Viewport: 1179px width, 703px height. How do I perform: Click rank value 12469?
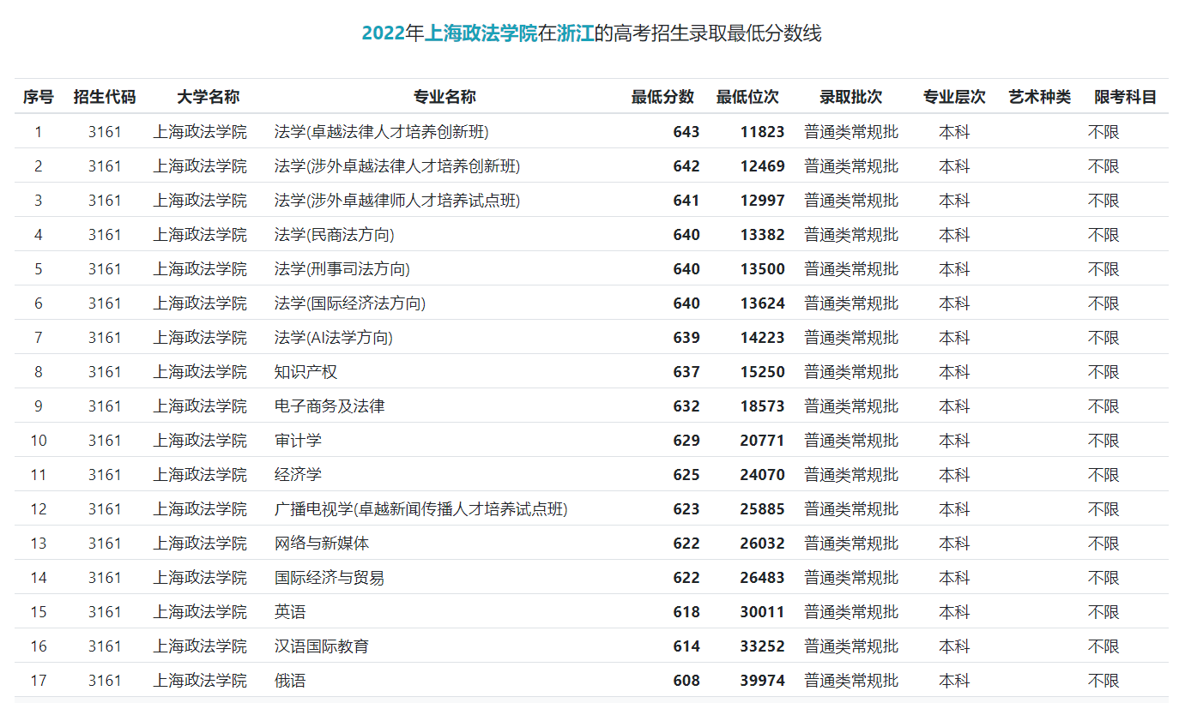pyautogui.click(x=763, y=166)
